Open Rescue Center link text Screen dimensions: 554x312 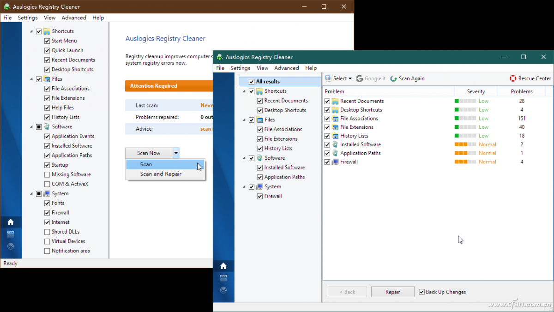535,78
